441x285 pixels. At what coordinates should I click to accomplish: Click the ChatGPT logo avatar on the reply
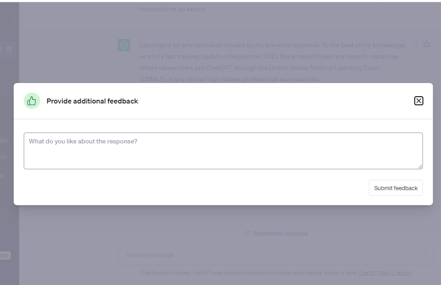click(124, 45)
